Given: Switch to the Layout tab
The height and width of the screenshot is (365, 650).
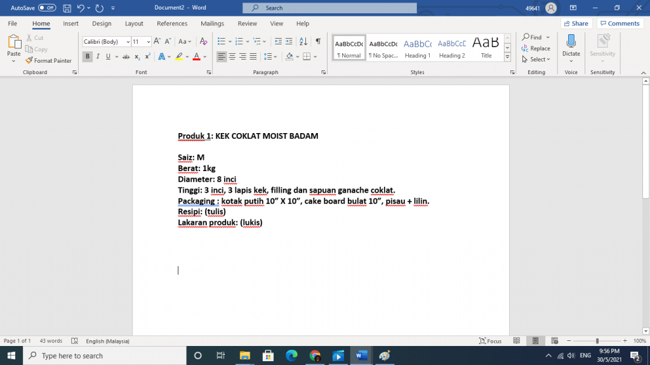Looking at the screenshot, I should click(134, 23).
